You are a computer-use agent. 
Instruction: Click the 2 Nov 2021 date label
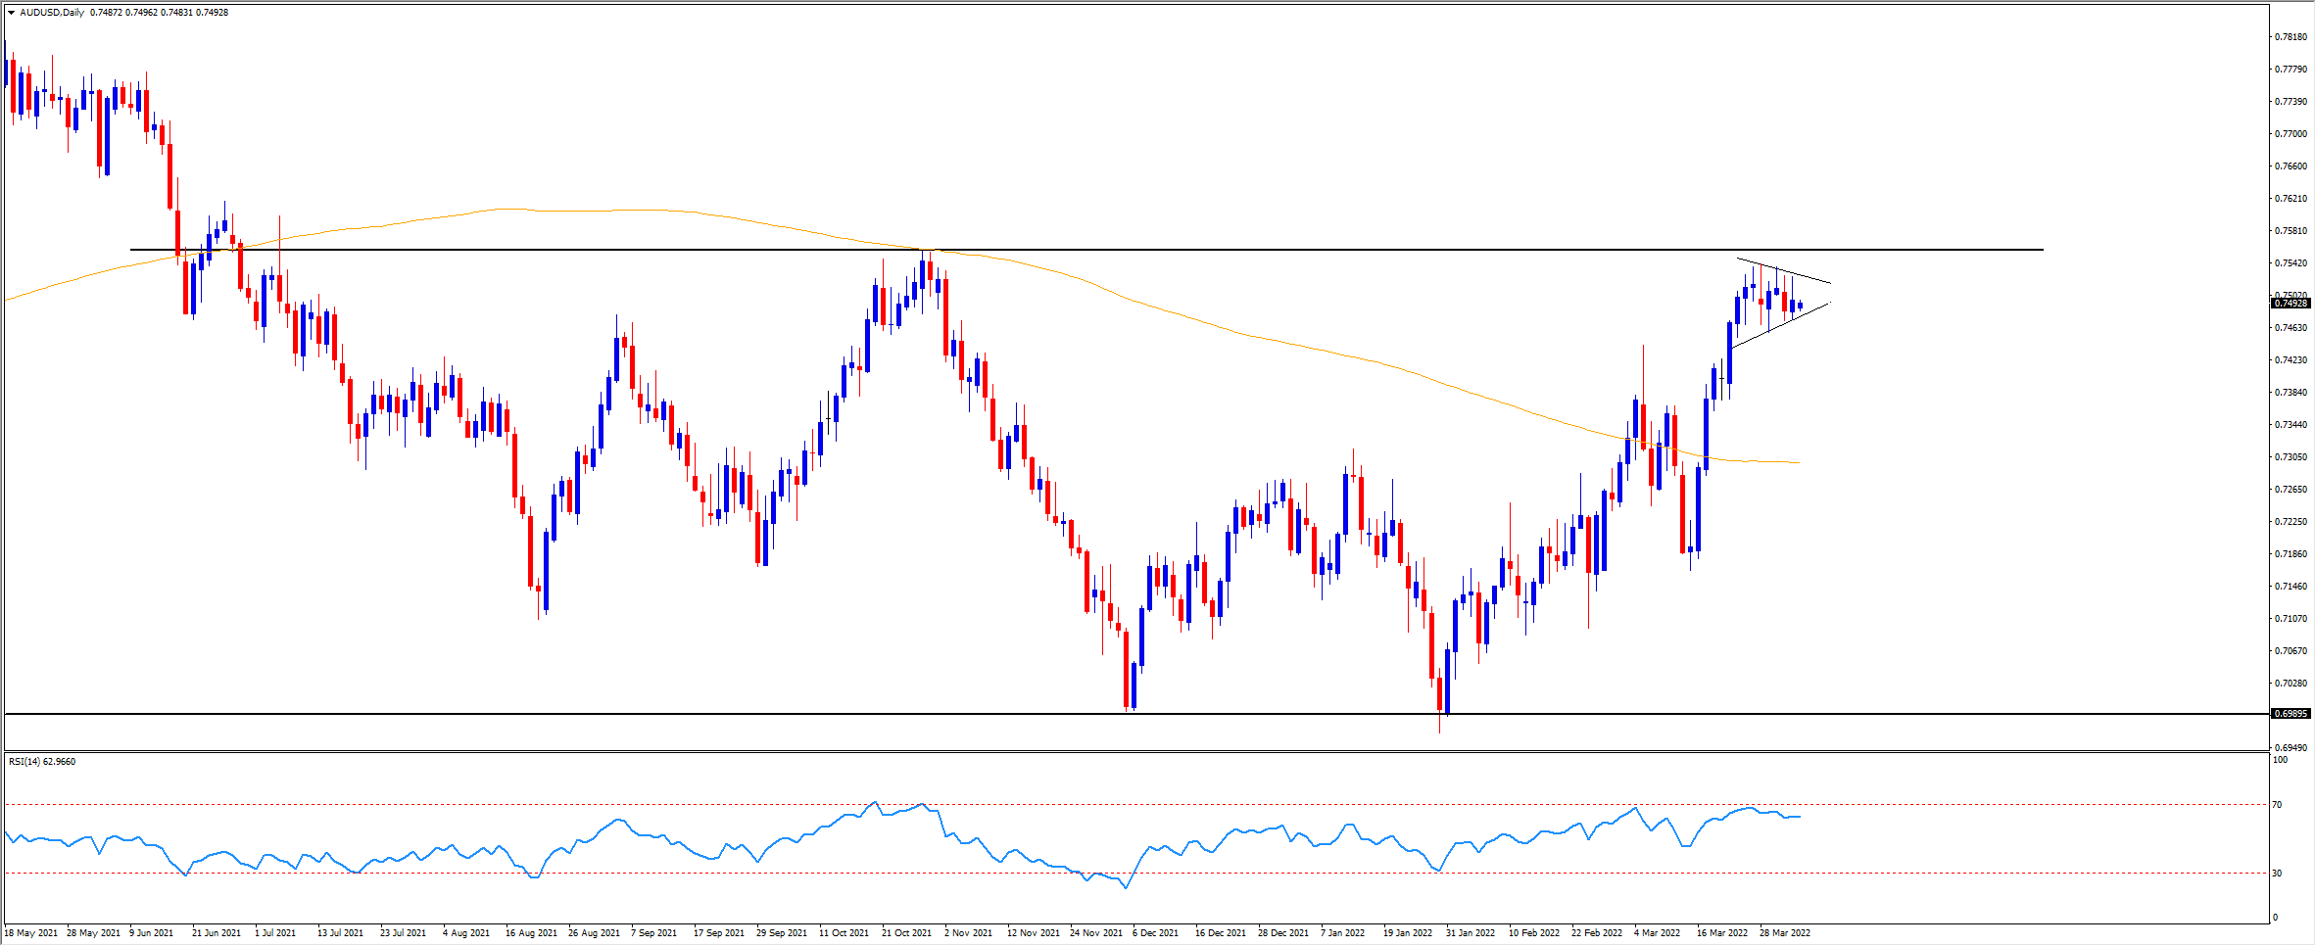tap(968, 933)
